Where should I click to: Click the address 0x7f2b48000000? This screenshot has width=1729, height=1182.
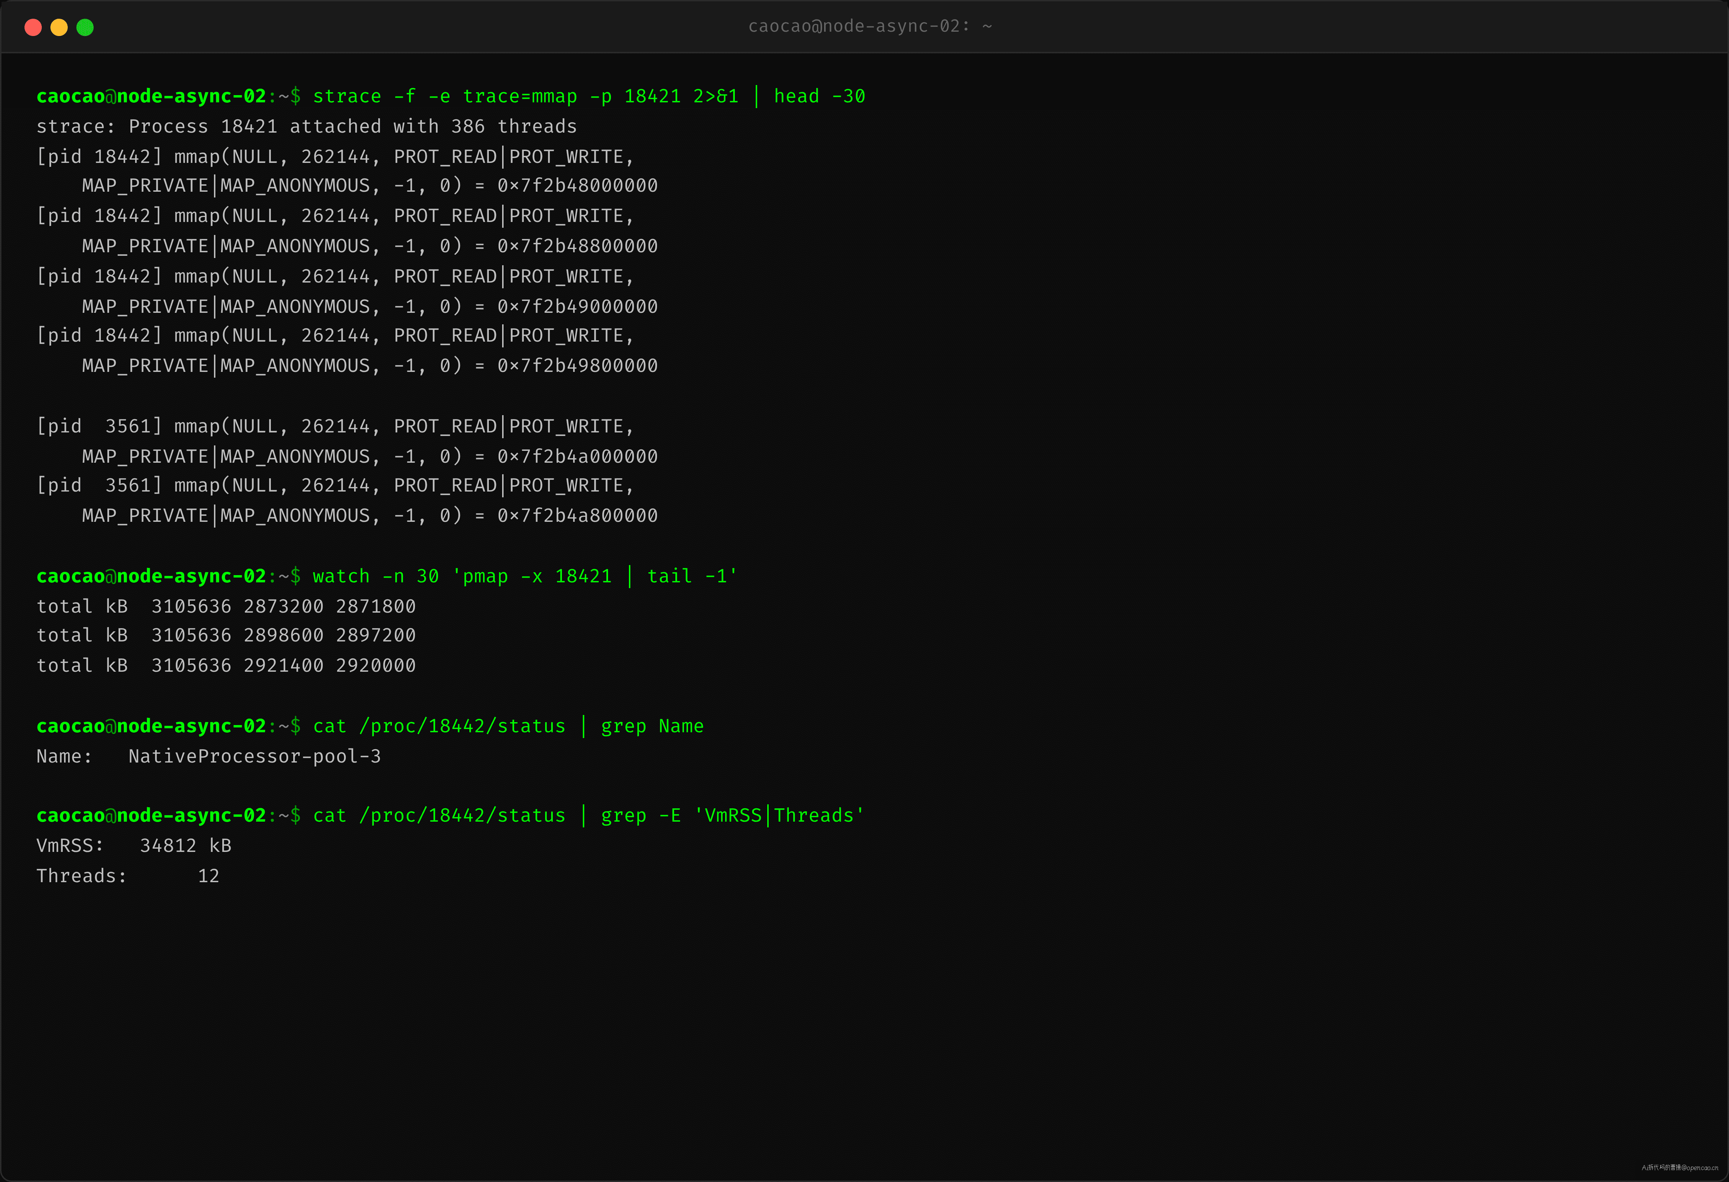click(x=577, y=185)
